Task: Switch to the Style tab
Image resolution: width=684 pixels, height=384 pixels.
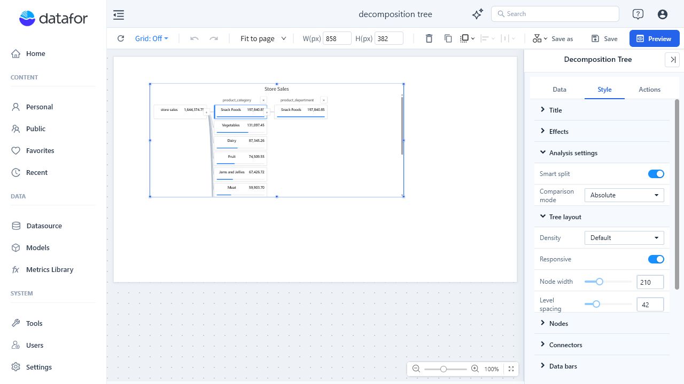Action: point(604,90)
